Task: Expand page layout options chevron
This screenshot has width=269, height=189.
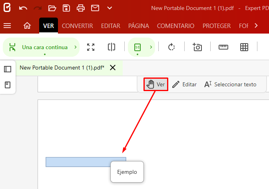Action: (x=76, y=47)
